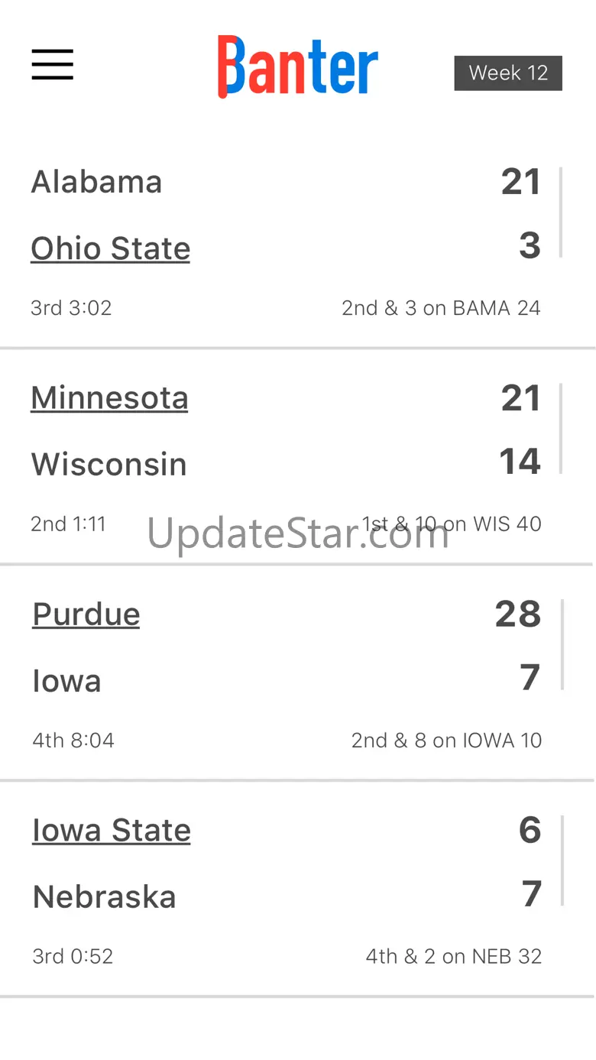Open the Ohio State team link
Screen dimensions: 596x1060
point(110,248)
